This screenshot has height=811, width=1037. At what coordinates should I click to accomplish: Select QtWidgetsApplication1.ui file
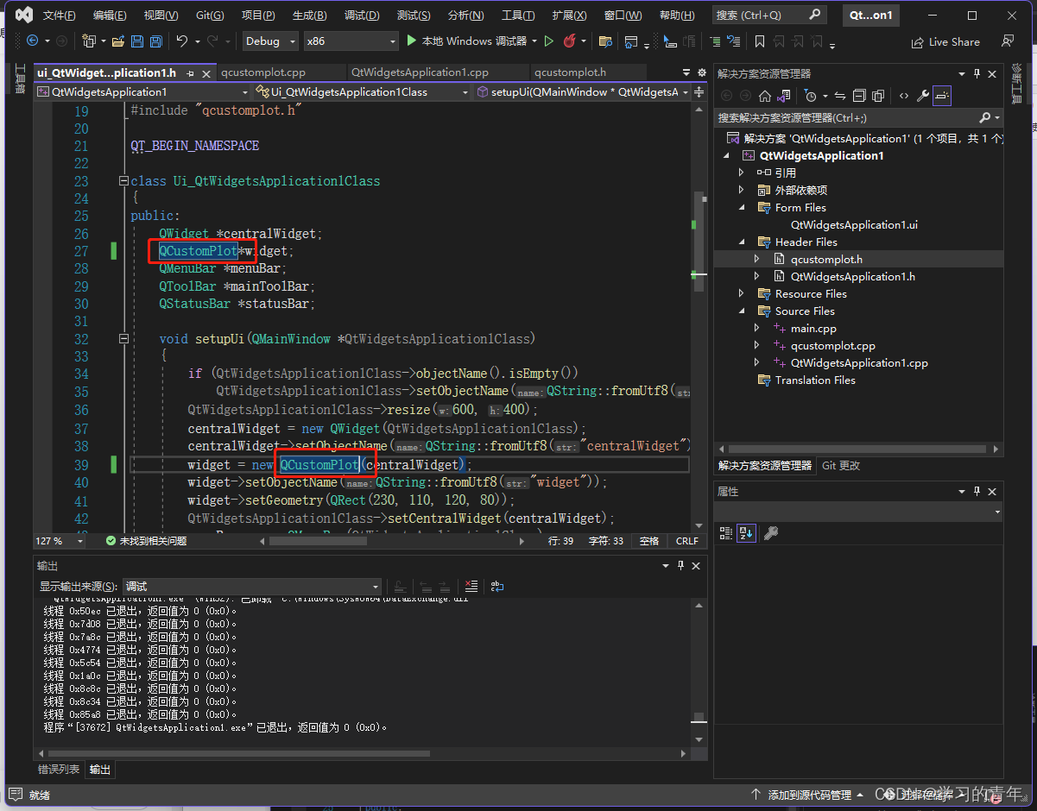(854, 225)
